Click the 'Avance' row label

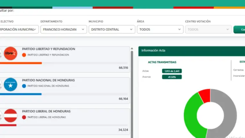pos(146,77)
